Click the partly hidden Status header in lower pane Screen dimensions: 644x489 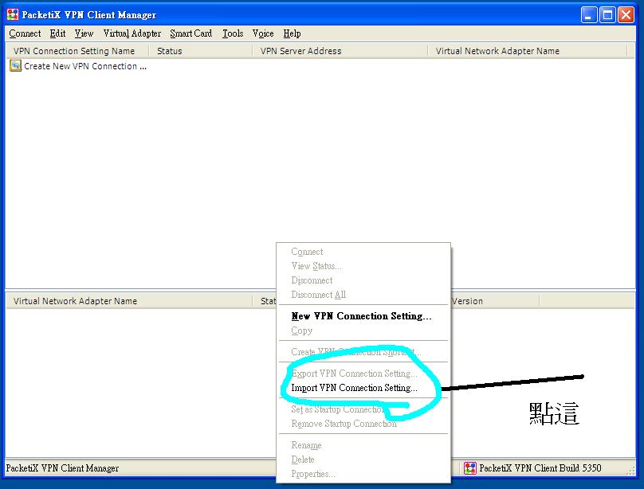[x=265, y=301]
